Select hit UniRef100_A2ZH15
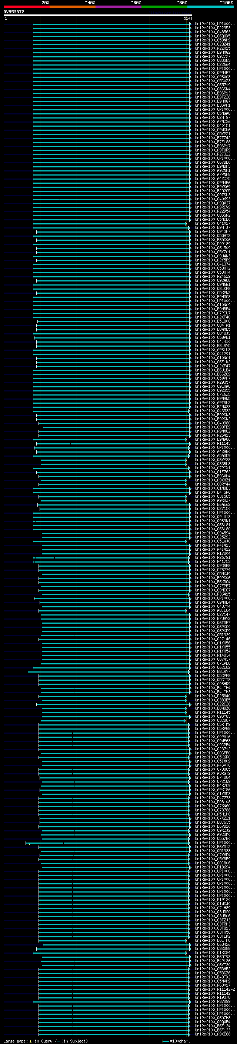Viewport: 237px width, 1044px height. pyautogui.click(x=213, y=48)
